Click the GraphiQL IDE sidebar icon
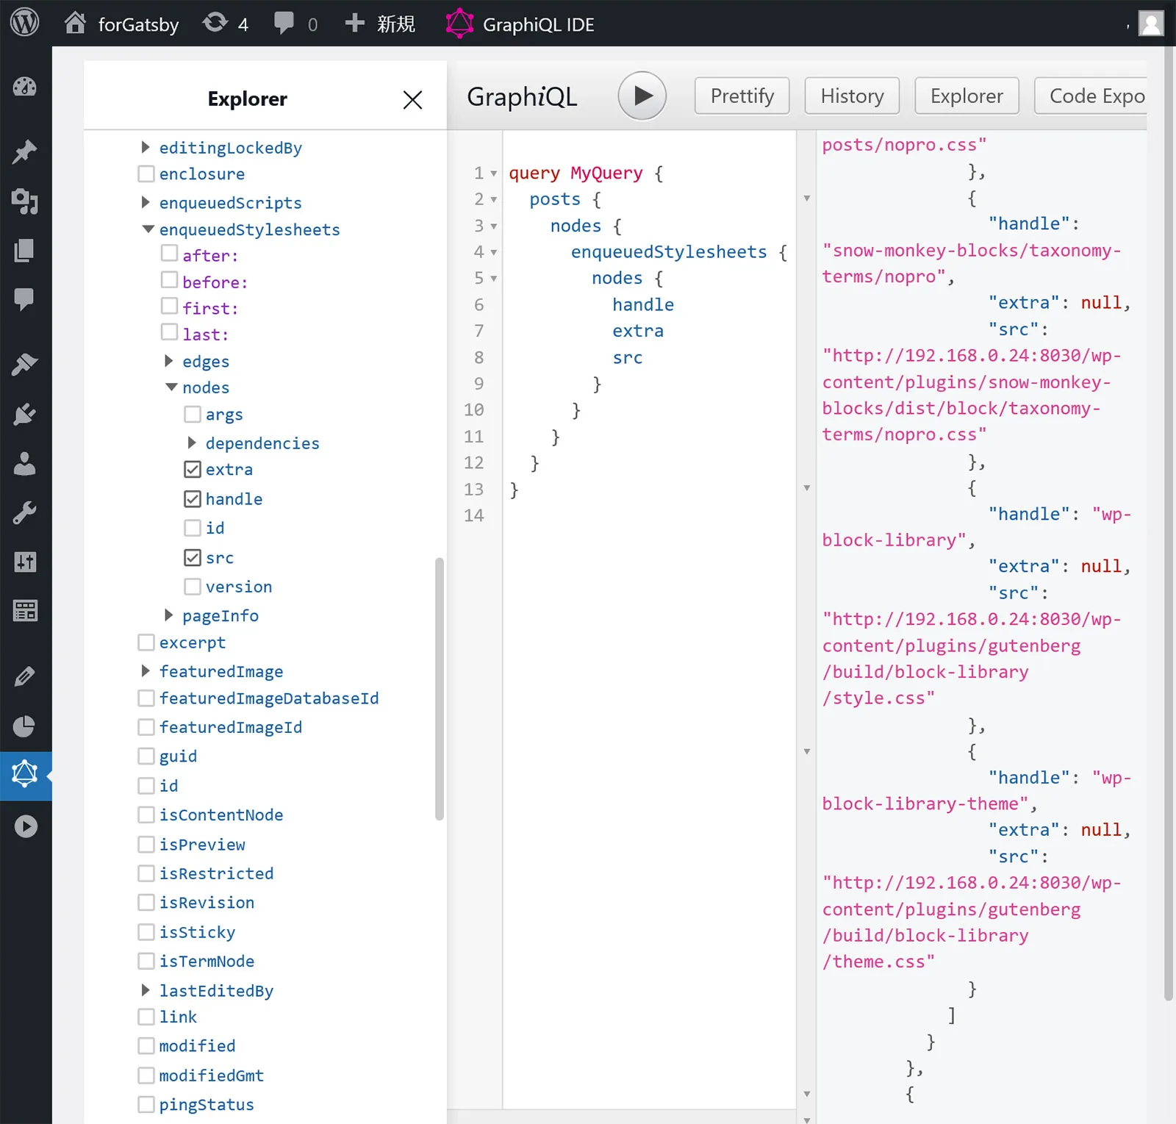1176x1124 pixels. tap(25, 775)
